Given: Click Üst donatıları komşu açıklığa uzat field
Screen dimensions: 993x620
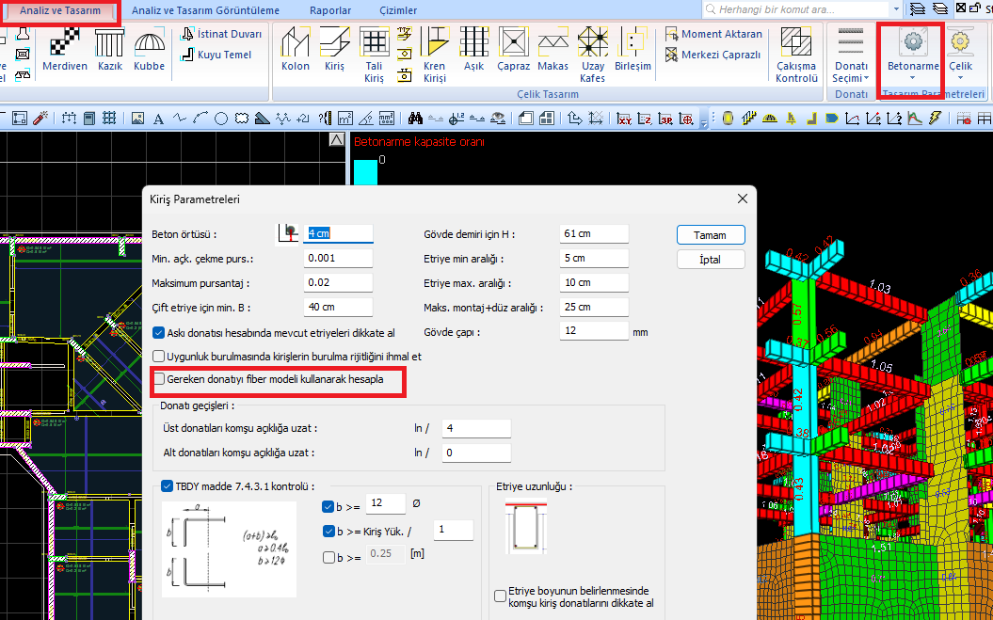Looking at the screenshot, I should click(476, 428).
